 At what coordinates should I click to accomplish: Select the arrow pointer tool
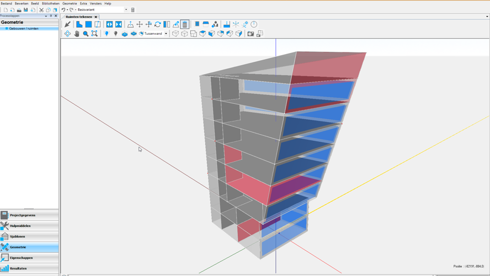pos(67,24)
